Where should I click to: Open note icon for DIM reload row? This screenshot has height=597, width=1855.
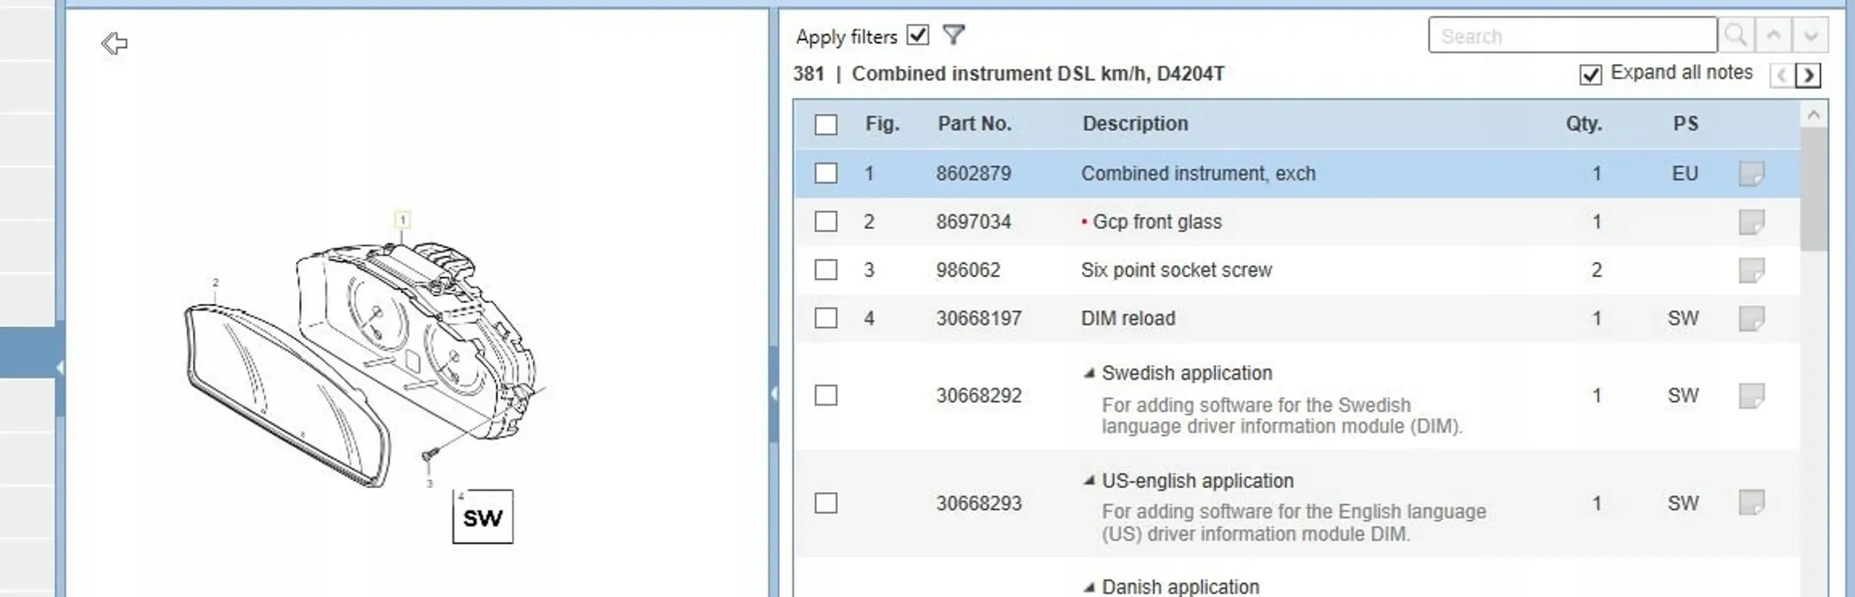1751,318
